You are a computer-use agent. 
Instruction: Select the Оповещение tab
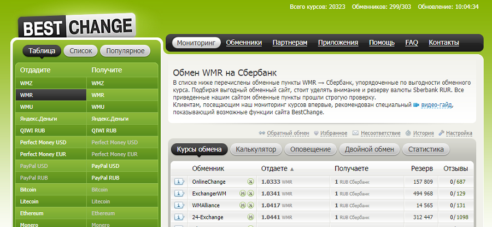point(311,149)
